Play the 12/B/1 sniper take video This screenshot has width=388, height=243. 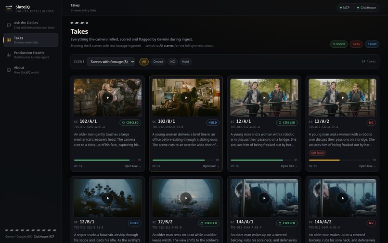click(108, 198)
